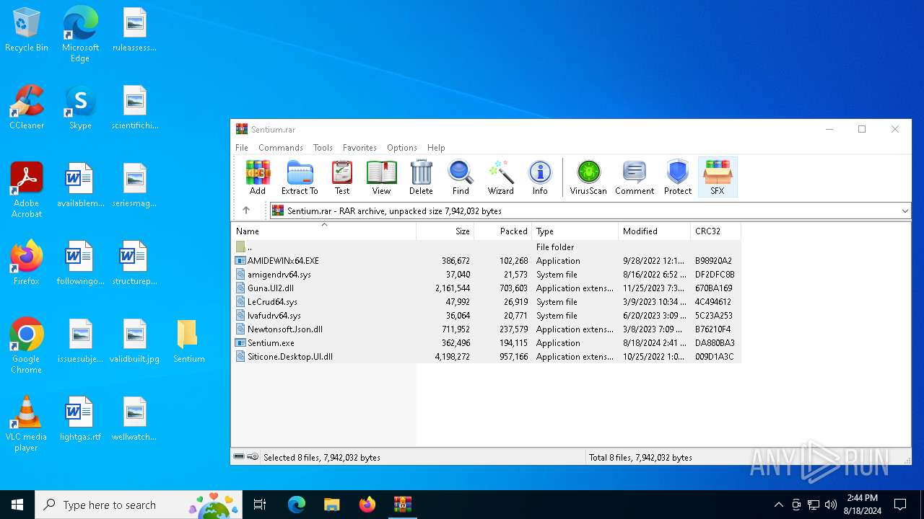The width and height of the screenshot is (924, 519).
Task: Click the Extract To toolbar icon
Action: click(300, 177)
